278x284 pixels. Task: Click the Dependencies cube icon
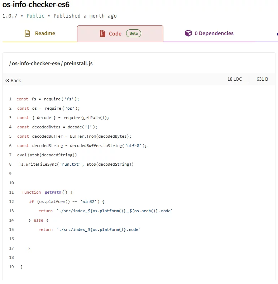188,33
